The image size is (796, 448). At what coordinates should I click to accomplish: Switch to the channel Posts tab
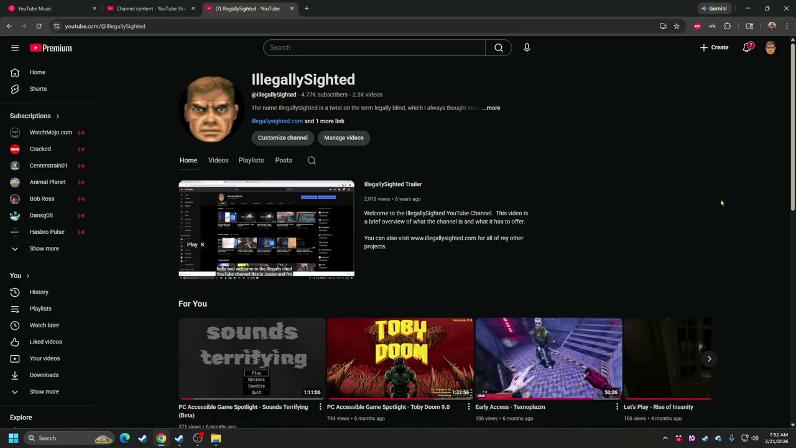[284, 161]
